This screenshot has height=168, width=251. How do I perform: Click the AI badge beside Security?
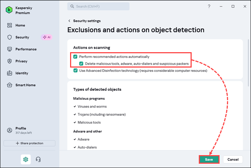point(47,37)
